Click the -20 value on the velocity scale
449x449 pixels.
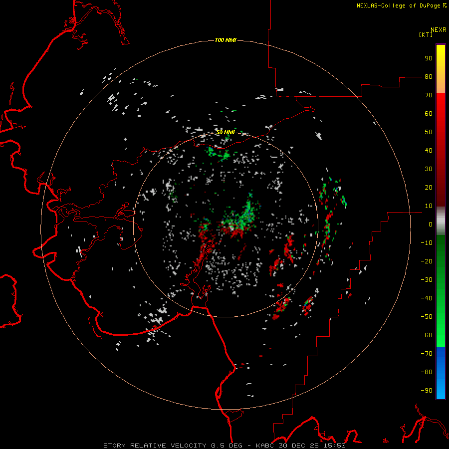pyautogui.click(x=427, y=261)
